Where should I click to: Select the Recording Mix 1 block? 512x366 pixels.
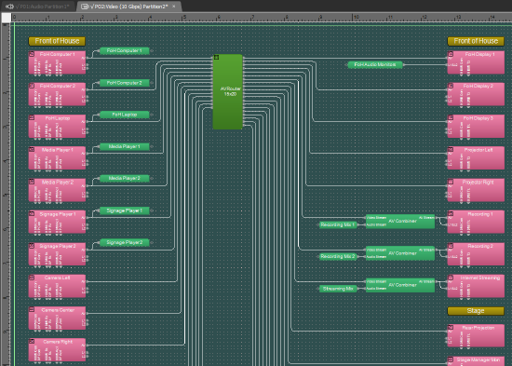pos(338,224)
